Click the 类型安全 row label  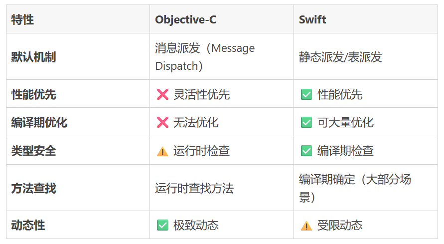coord(33,151)
